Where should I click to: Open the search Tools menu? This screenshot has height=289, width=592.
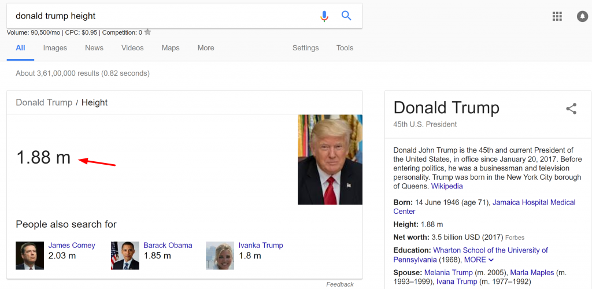point(345,48)
